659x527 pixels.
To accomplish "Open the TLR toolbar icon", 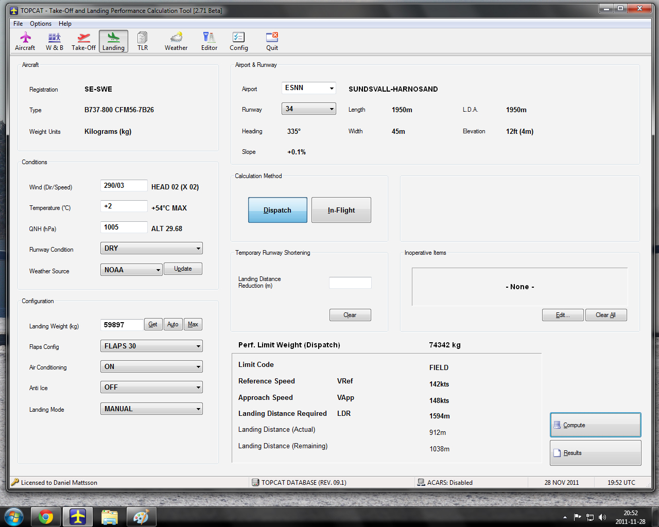I will click(x=143, y=41).
